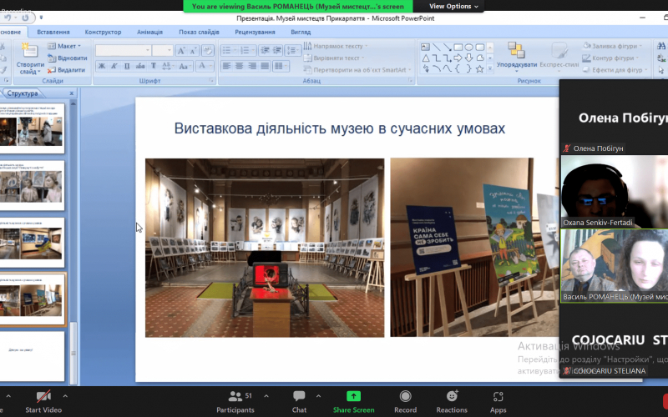Switch to the Рецензування ribbon tab
Viewport: 668px width, 417px height.
coord(255,32)
